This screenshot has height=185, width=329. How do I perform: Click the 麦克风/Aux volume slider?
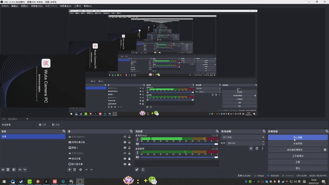click(x=179, y=144)
